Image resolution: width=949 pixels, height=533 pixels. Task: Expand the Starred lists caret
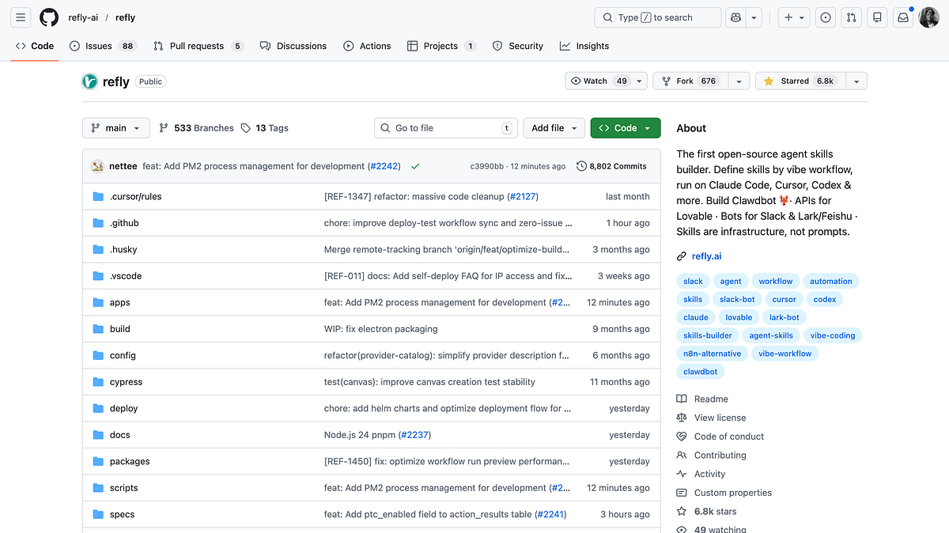pyautogui.click(x=856, y=81)
